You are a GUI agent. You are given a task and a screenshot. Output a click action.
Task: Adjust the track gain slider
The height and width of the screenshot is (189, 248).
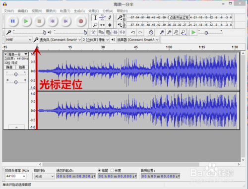click(16, 74)
